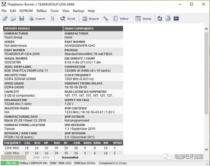Image resolution: width=210 pixels, height=166 pixels.
Task: Select part number TEAMGROUP-UD4-2666 value
Action: coord(22,54)
